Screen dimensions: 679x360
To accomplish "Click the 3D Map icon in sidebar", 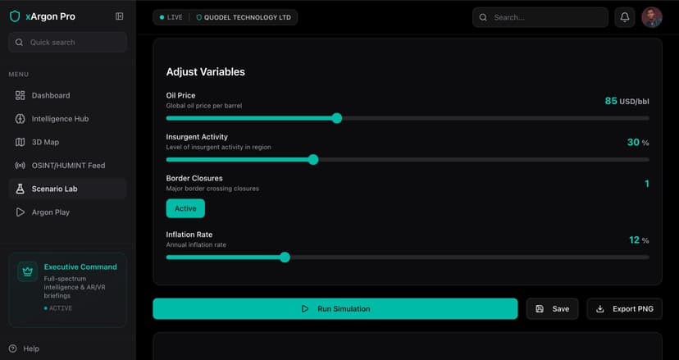I will click(21, 142).
